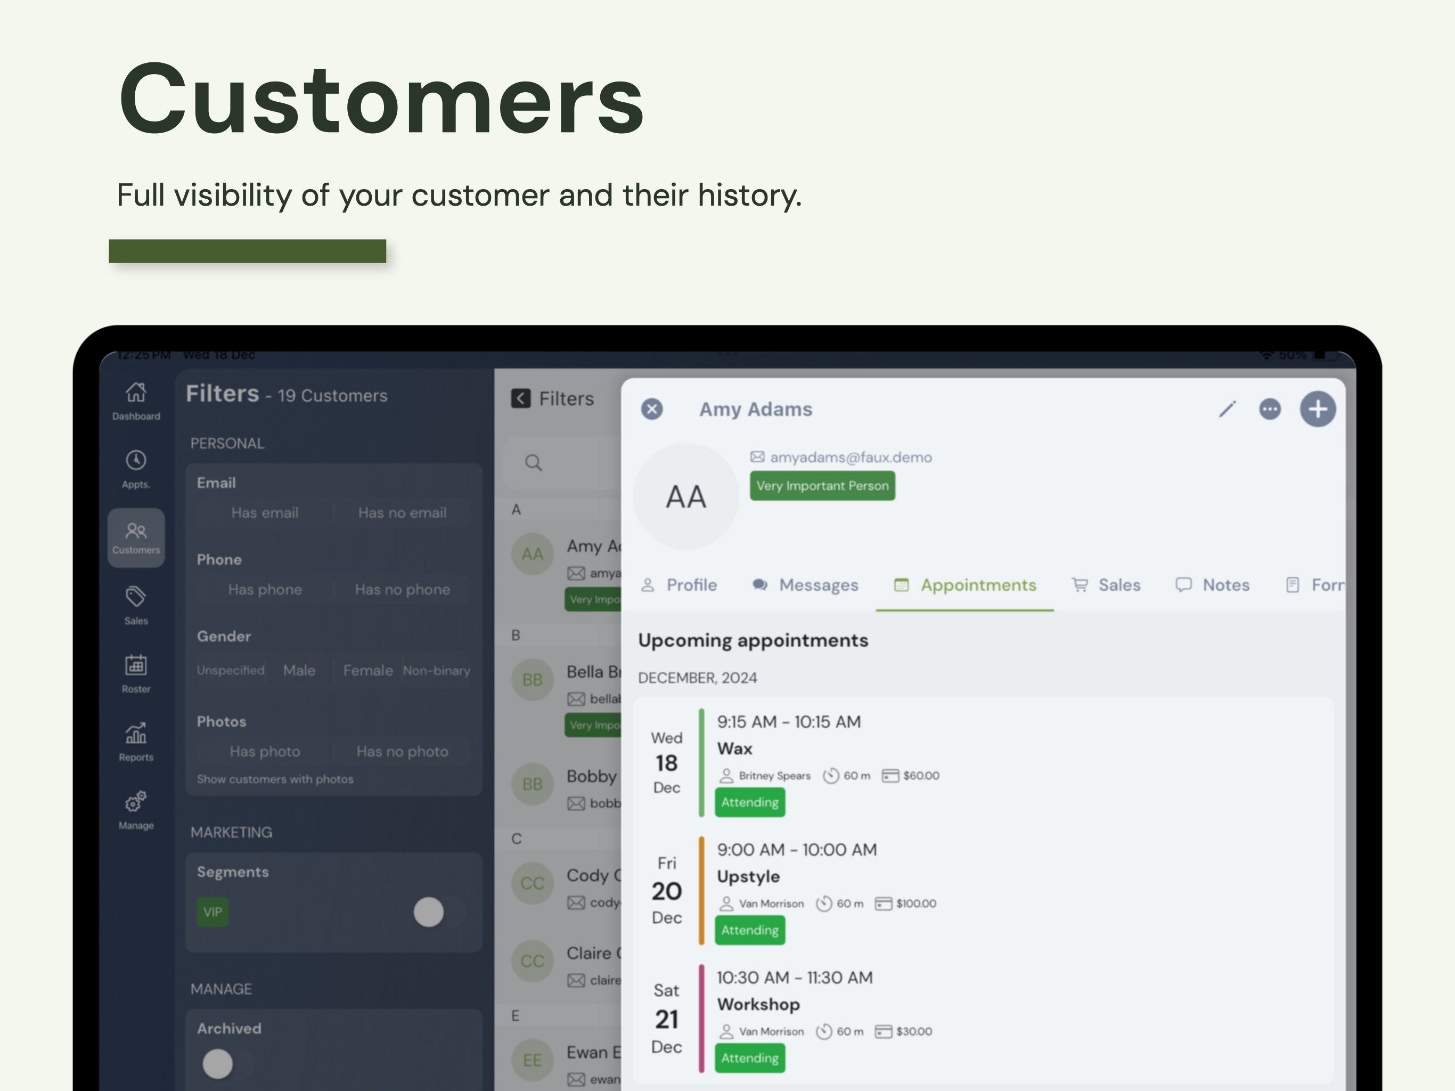Open the Dashboard home icon
This screenshot has width=1455, height=1091.
pyautogui.click(x=136, y=392)
